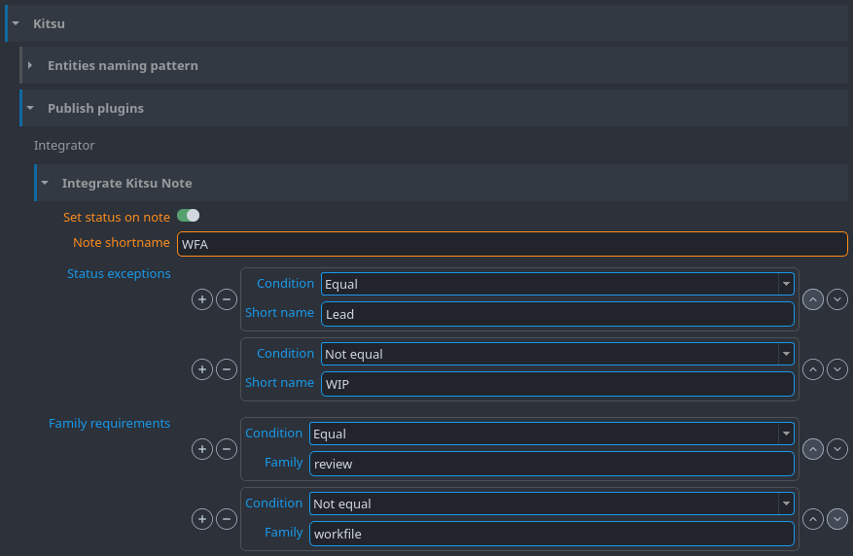
Task: Move workfile family requirement down
Action: [x=837, y=520]
